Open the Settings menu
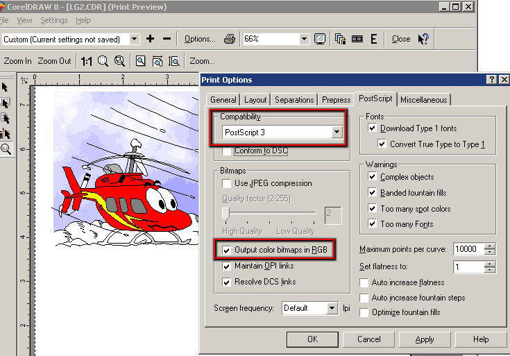Image resolution: width=510 pixels, height=356 pixels. 54,21
